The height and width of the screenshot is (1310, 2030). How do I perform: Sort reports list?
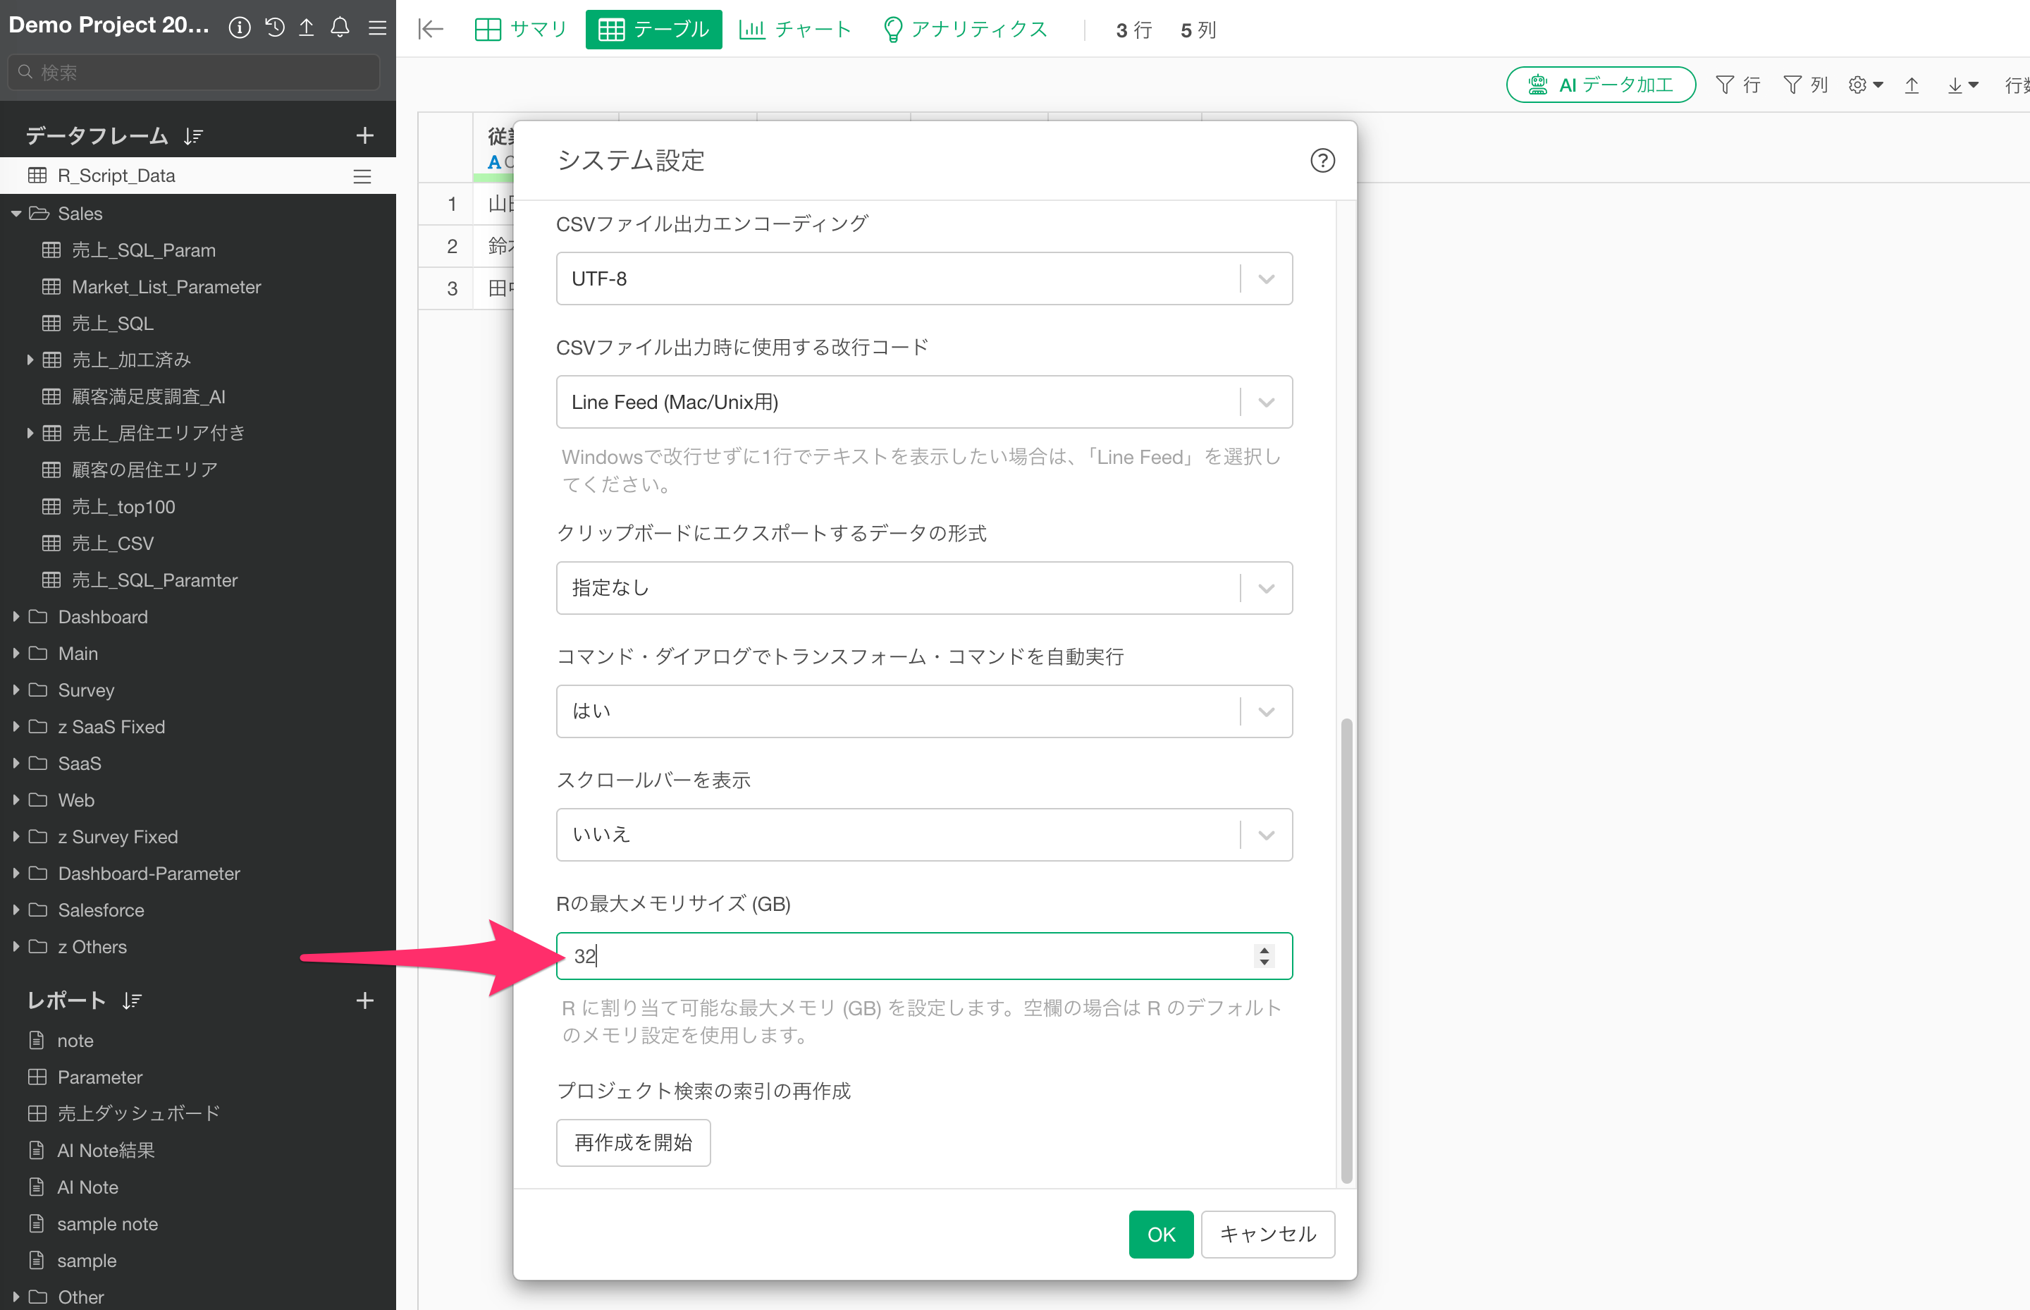132,1000
